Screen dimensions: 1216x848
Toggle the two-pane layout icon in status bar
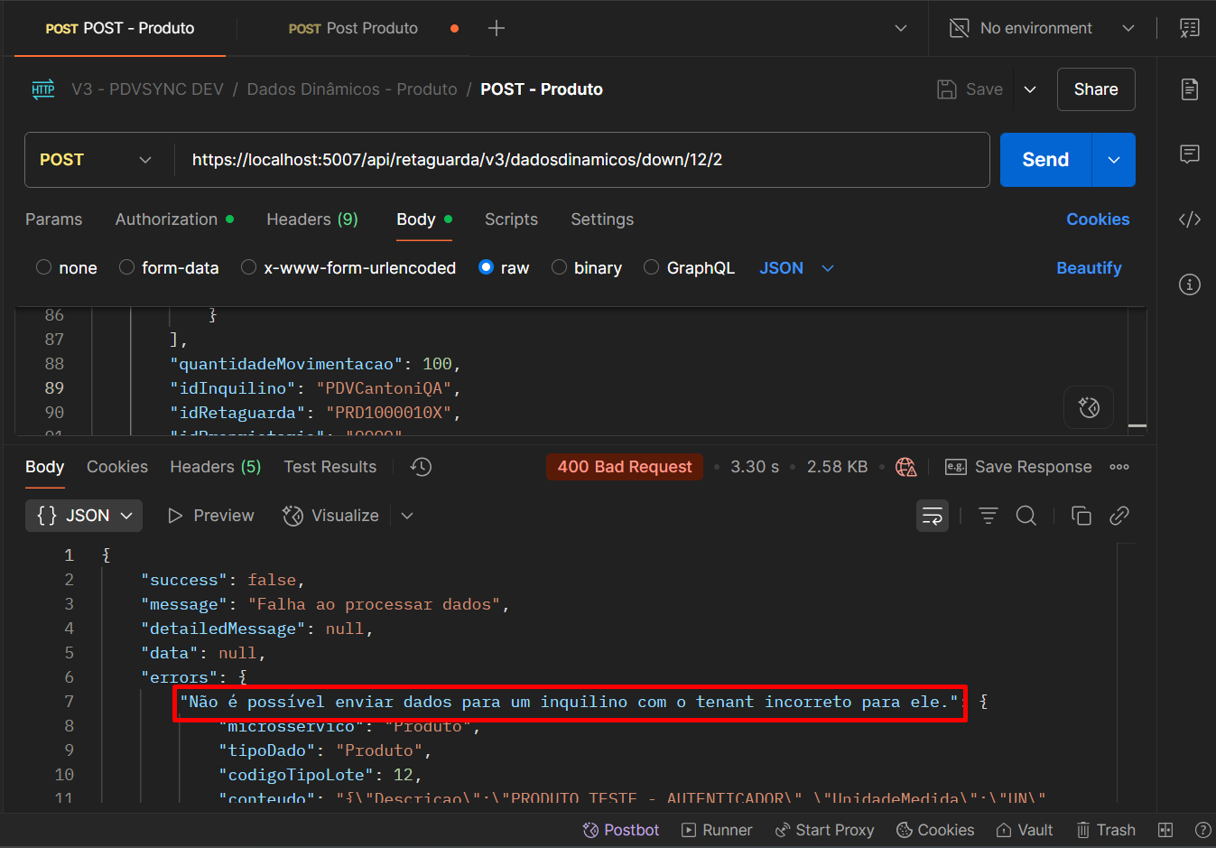[x=1165, y=830]
